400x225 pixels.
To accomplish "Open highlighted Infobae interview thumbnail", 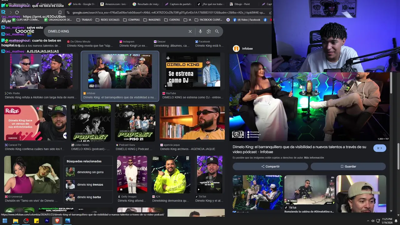I will [x=120, y=71].
